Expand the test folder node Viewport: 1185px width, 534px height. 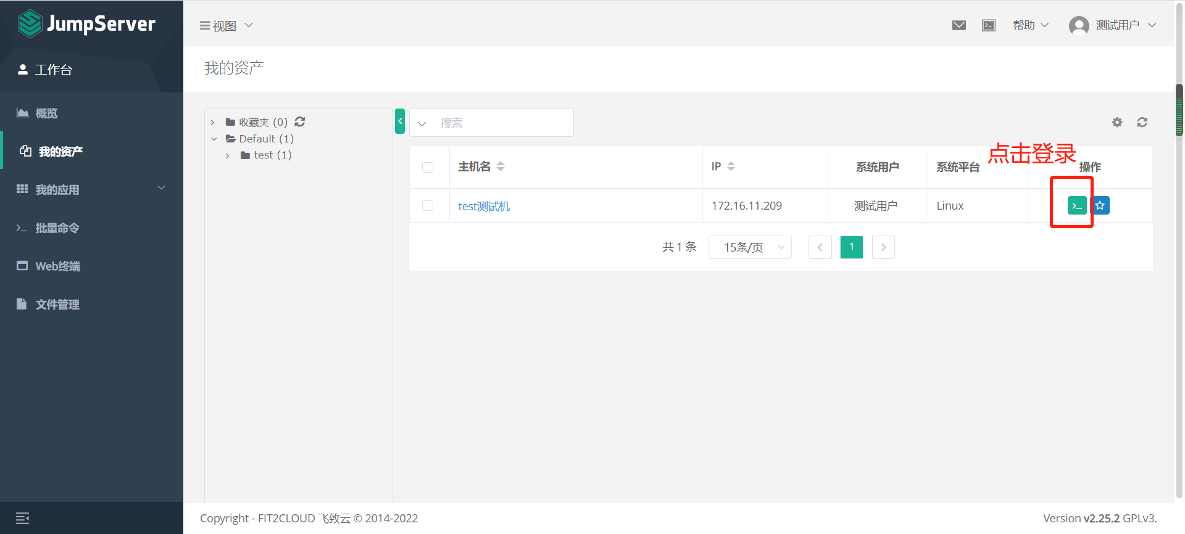[228, 155]
